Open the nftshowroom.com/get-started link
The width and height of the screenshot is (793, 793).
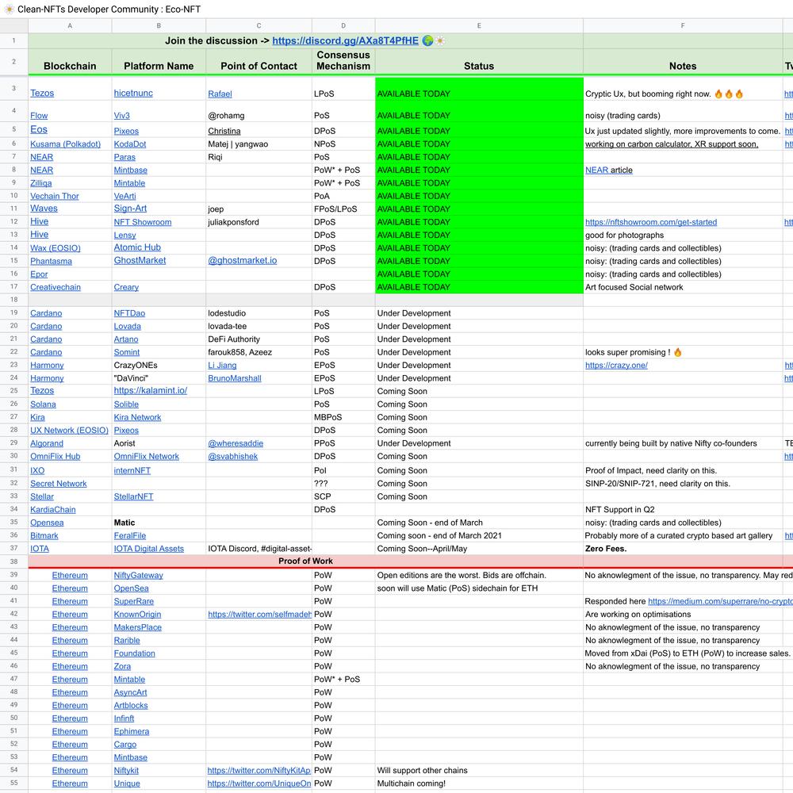[x=651, y=222]
